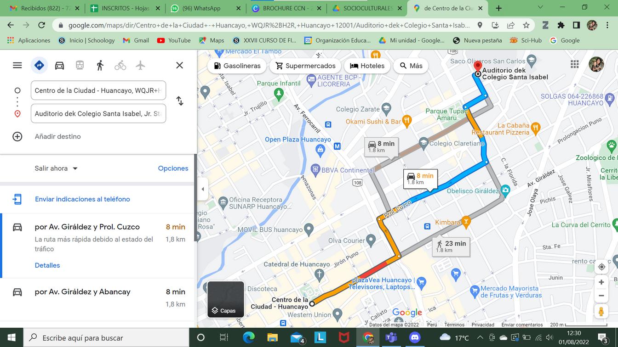Zoom out on the map
Screen dimensions: 618x347
pyautogui.click(x=601, y=296)
